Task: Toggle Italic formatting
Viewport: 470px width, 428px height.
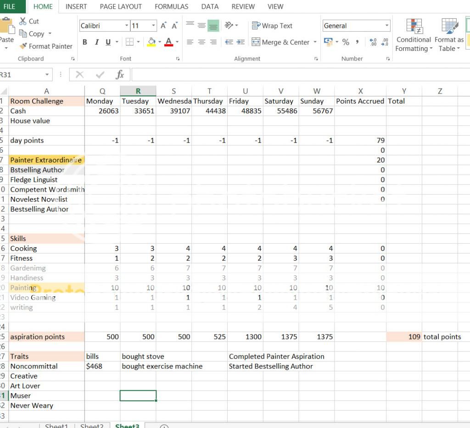Action: [x=96, y=42]
